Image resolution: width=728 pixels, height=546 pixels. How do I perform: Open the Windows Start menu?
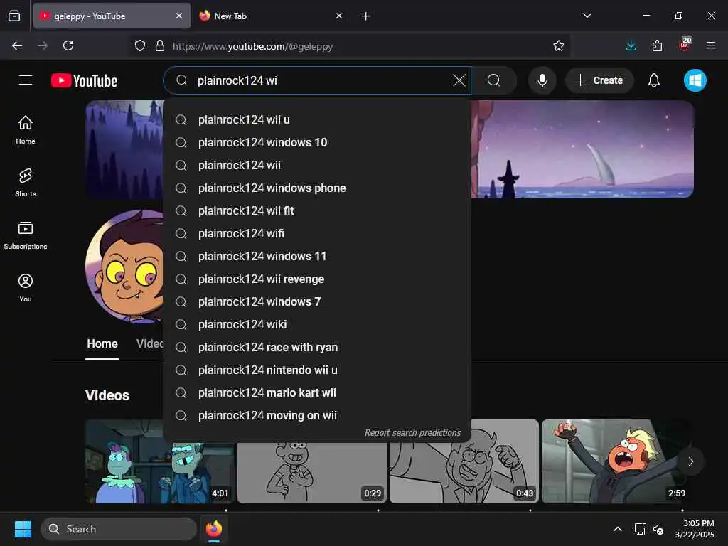23,529
